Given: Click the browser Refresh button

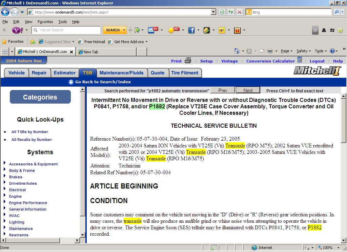Looking at the screenshot, I should click(231, 12).
